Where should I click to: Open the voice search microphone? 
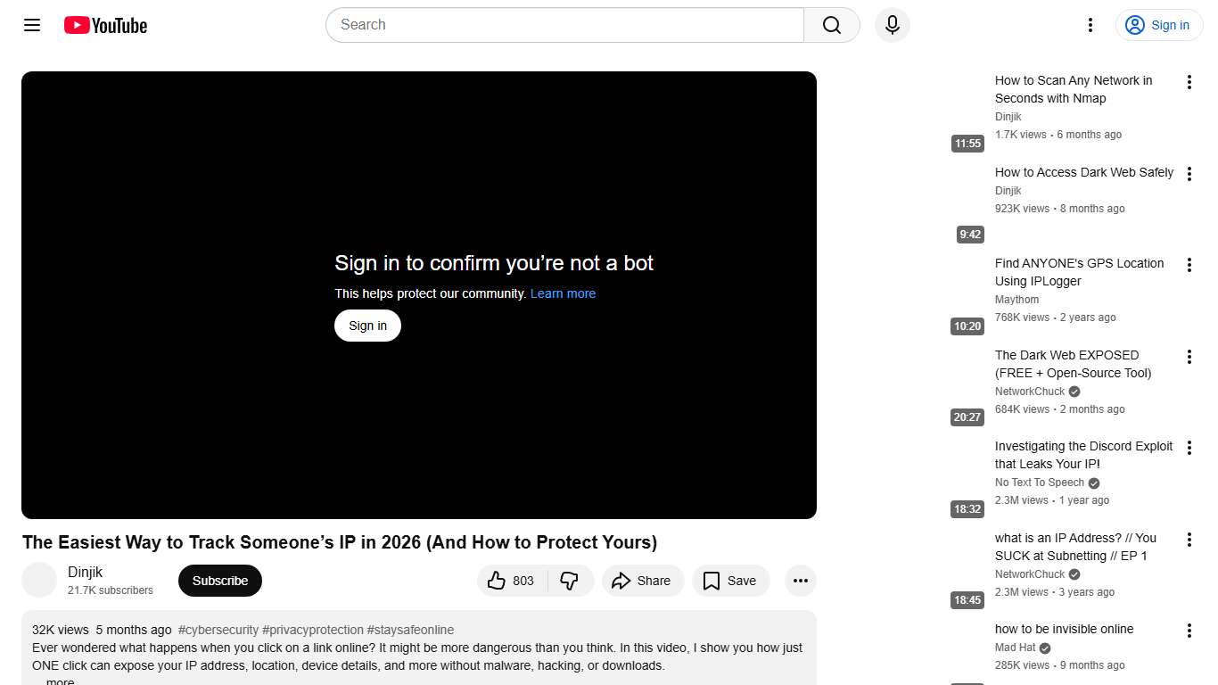pos(892,25)
